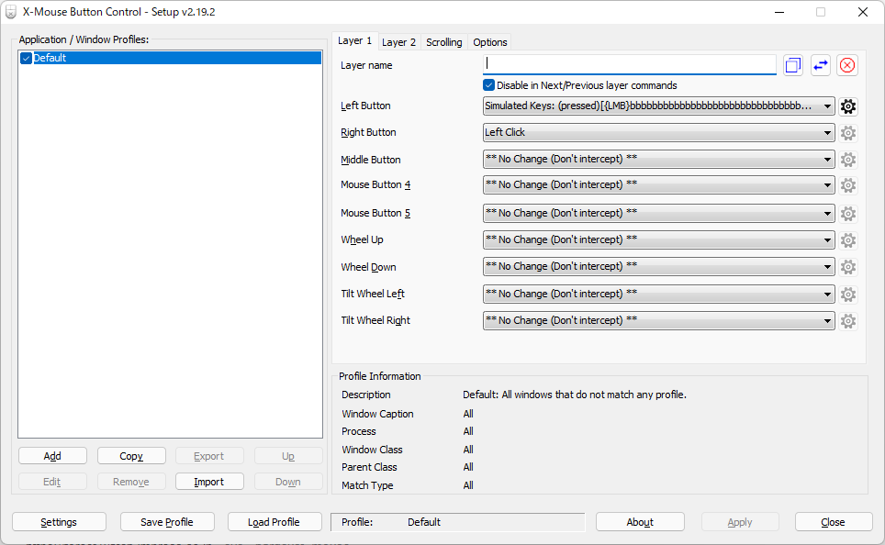Select the Default profile row
Image resolution: width=885 pixels, height=545 pixels.
(170, 58)
